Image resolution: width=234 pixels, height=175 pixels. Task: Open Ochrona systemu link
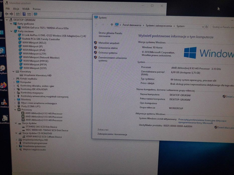[x=108, y=53]
